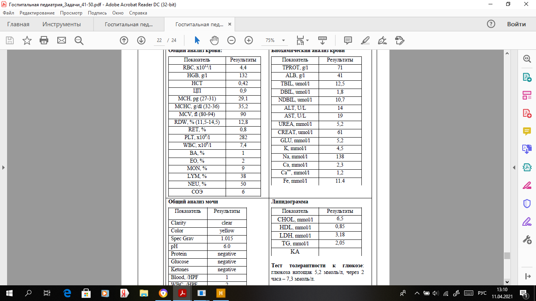Click the Липидограмма heading

(x=290, y=202)
